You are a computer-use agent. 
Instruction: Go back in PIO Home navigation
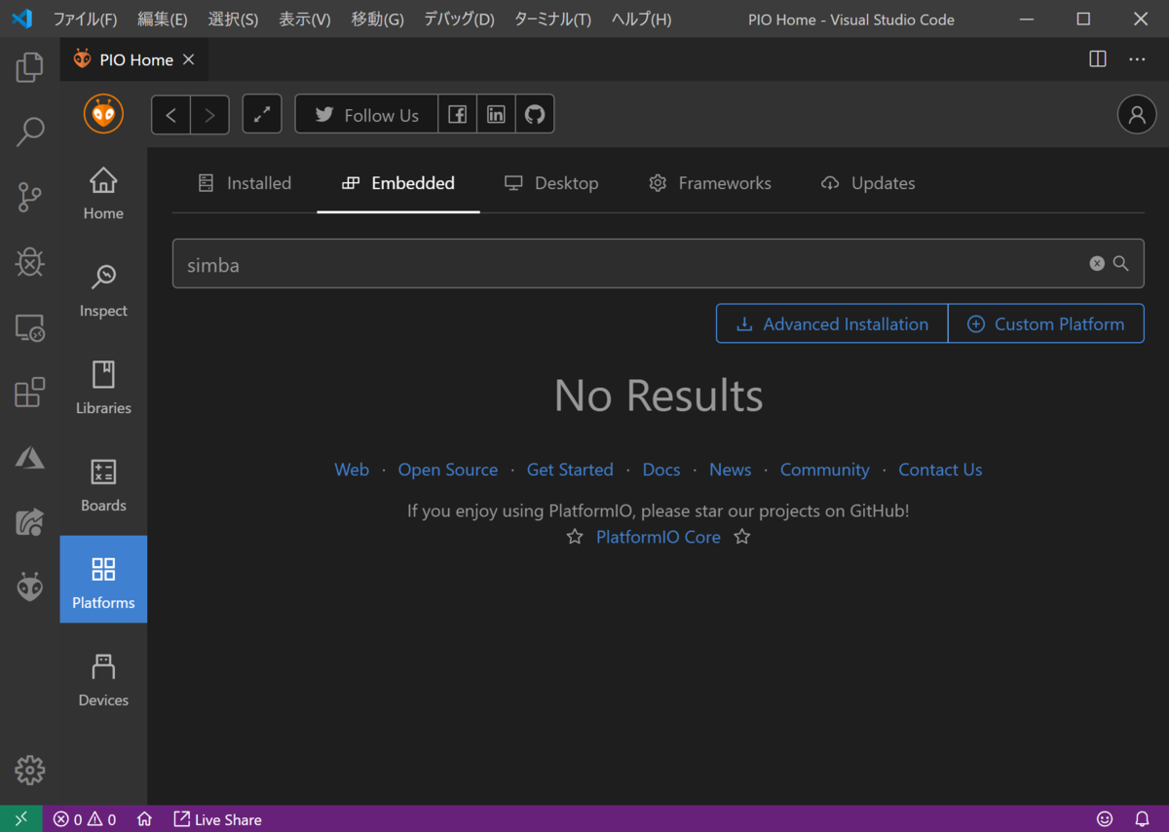(170, 115)
